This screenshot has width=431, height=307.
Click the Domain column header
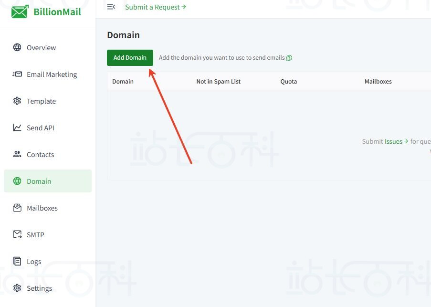123,81
